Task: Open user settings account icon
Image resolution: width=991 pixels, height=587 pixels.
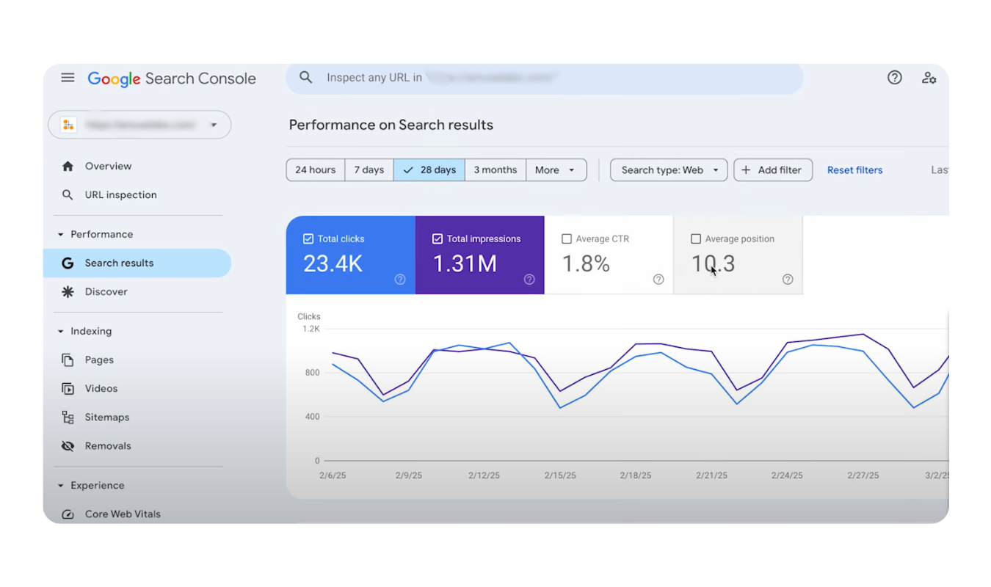Action: coord(929,78)
